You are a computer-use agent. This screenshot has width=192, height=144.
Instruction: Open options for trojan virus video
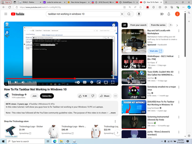coord(179,87)
